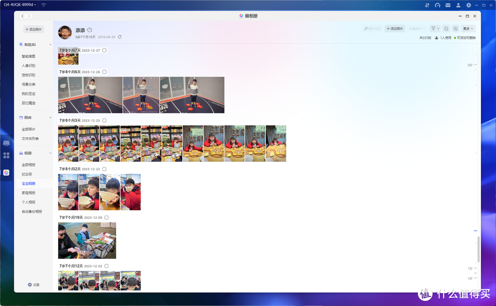
Task: Click the picture icon beside 图库
Action: click(21, 117)
